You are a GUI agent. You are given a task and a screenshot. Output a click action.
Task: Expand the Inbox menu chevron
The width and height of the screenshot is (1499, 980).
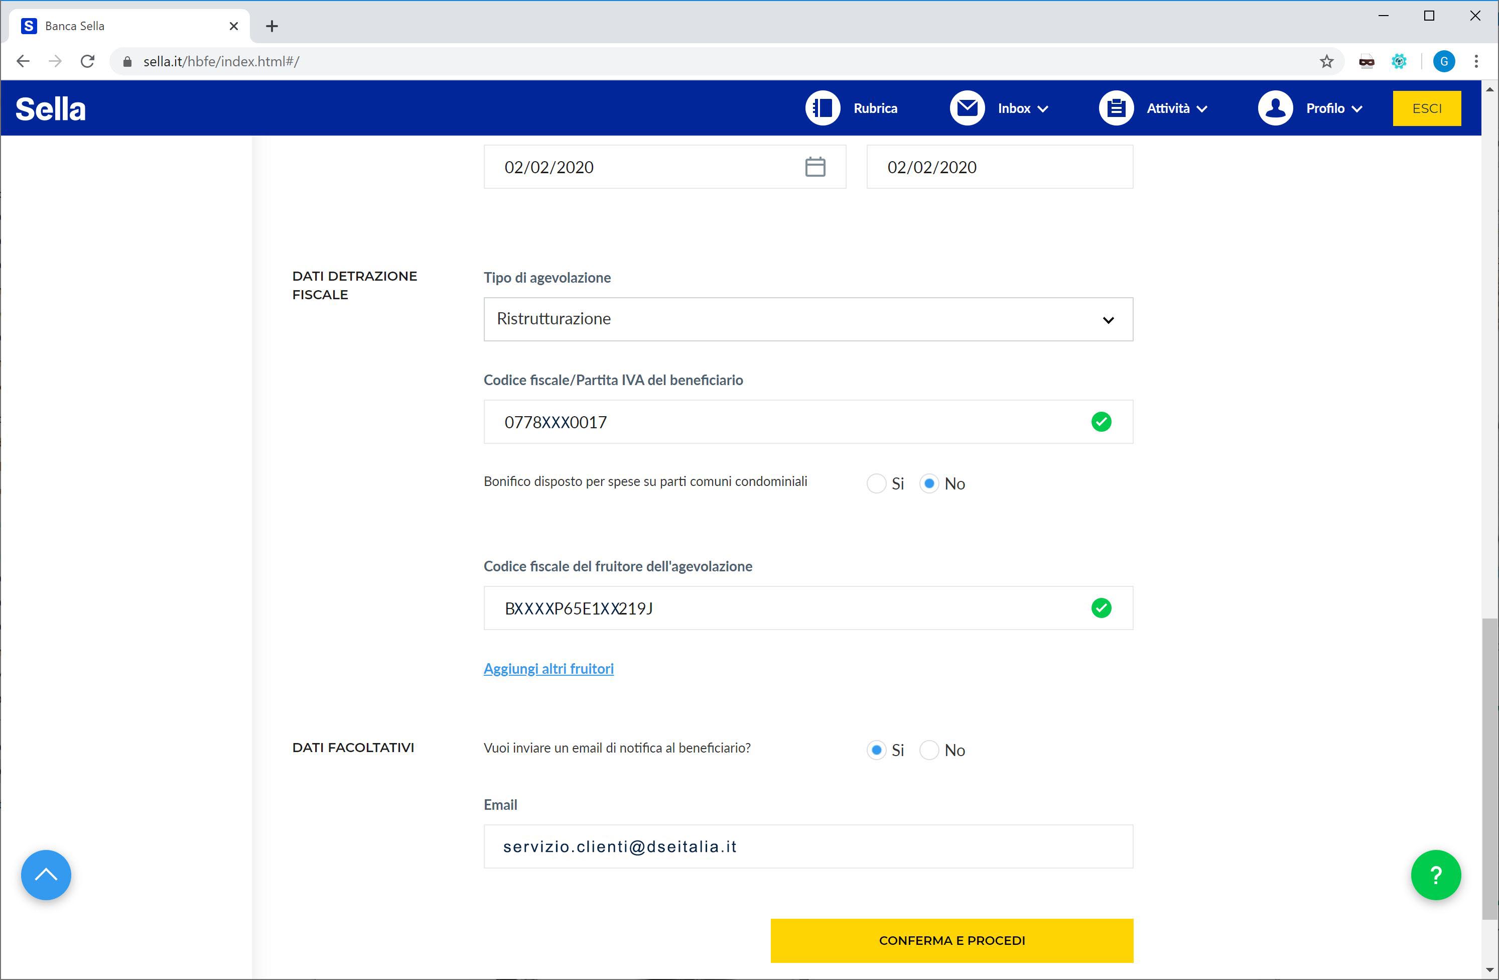1043,109
